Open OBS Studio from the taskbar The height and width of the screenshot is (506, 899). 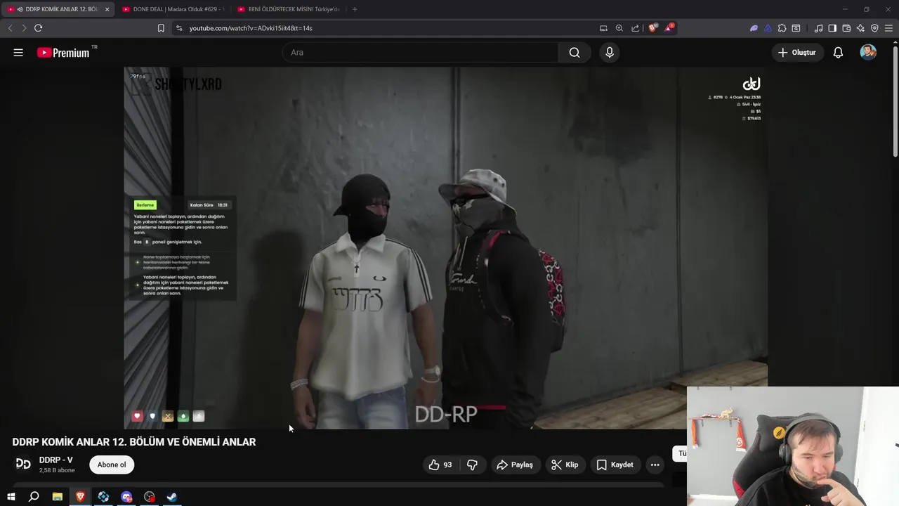click(149, 497)
